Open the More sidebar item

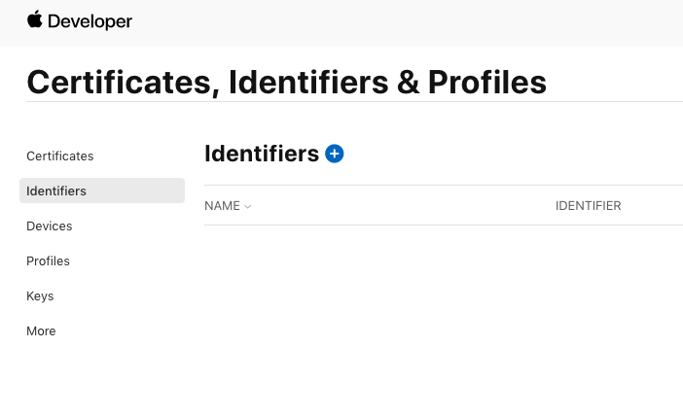[x=41, y=330]
